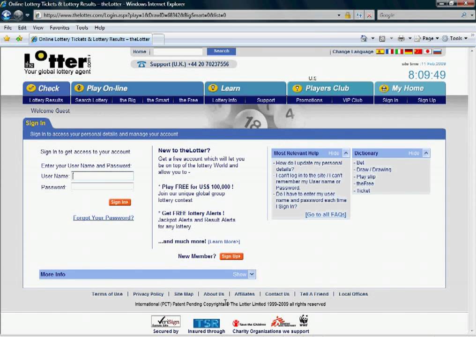Click the orange Sign Up button
The height and width of the screenshot is (337, 476).
[x=231, y=256]
